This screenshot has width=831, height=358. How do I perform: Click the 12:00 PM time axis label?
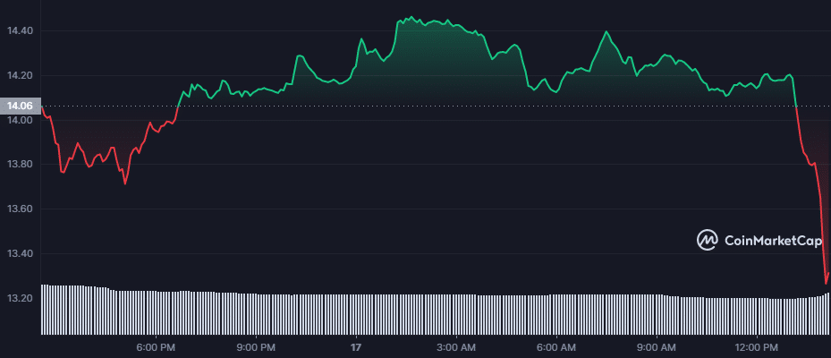757,348
